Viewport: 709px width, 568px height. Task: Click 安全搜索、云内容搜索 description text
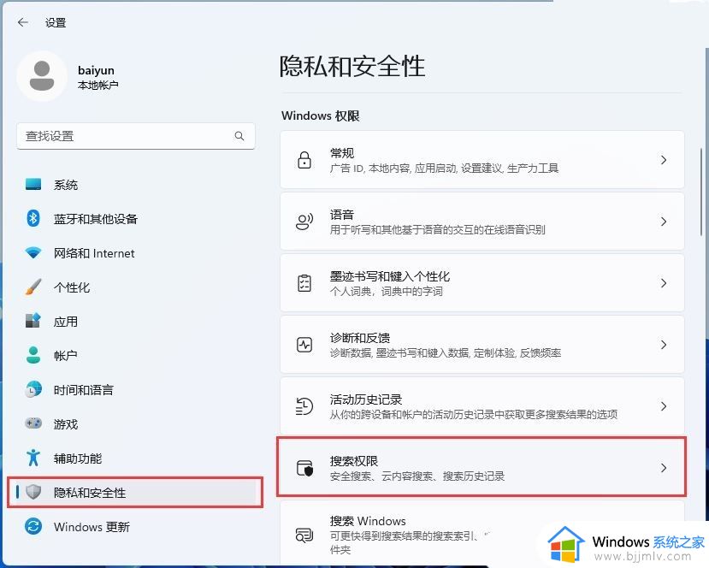(417, 476)
